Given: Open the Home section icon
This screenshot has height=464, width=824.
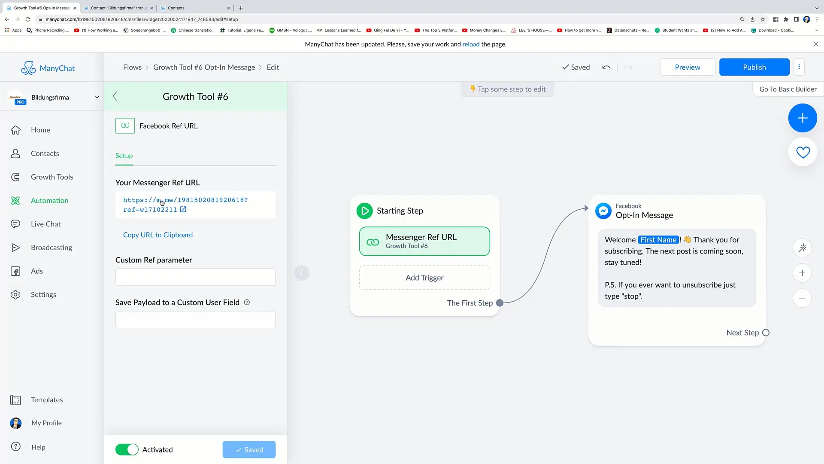Looking at the screenshot, I should 15,130.
